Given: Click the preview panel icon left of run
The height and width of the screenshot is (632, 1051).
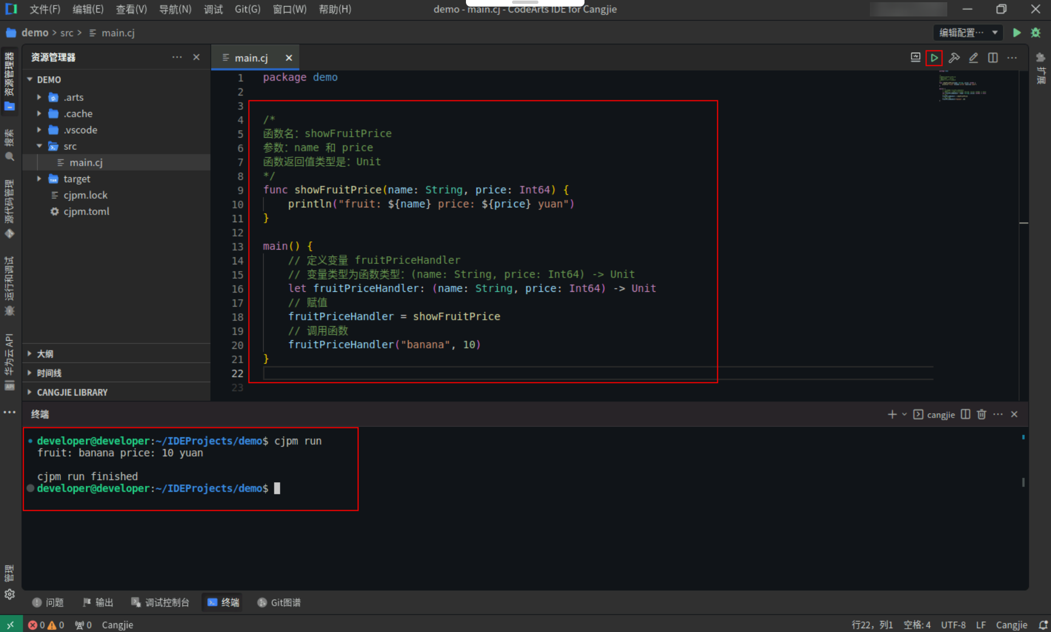Looking at the screenshot, I should coord(915,58).
